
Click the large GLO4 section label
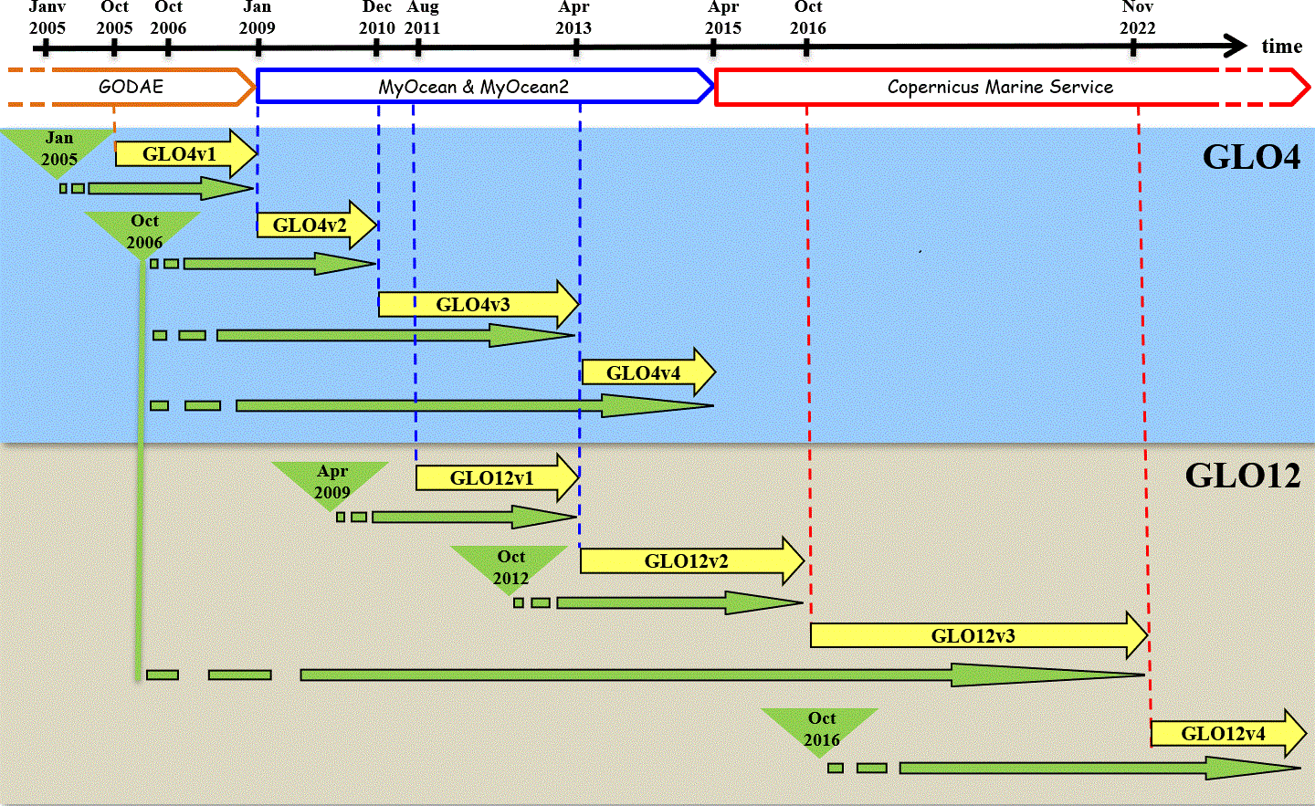tap(1250, 157)
